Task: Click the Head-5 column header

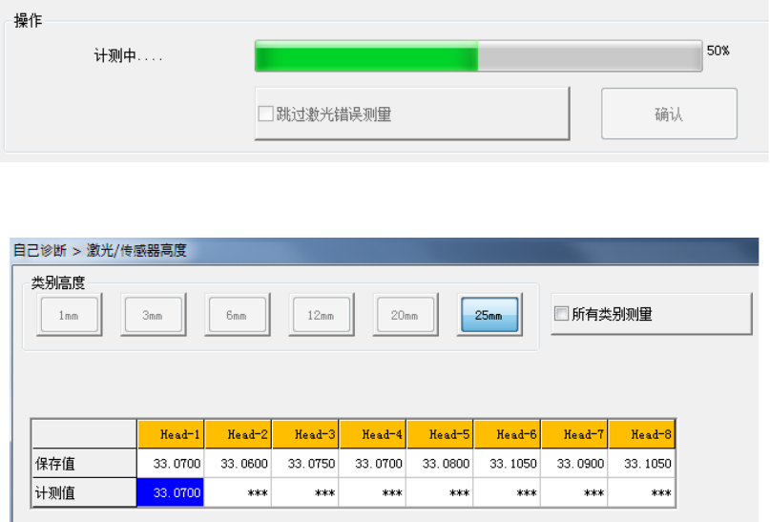Action: click(x=440, y=434)
